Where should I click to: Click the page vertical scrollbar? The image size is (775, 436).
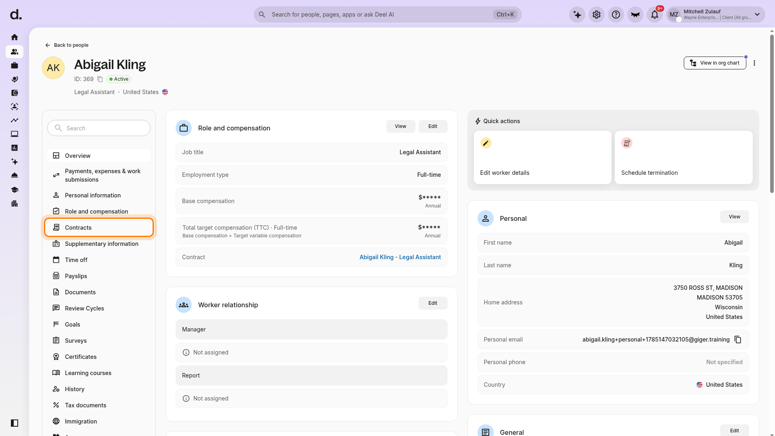click(x=772, y=113)
